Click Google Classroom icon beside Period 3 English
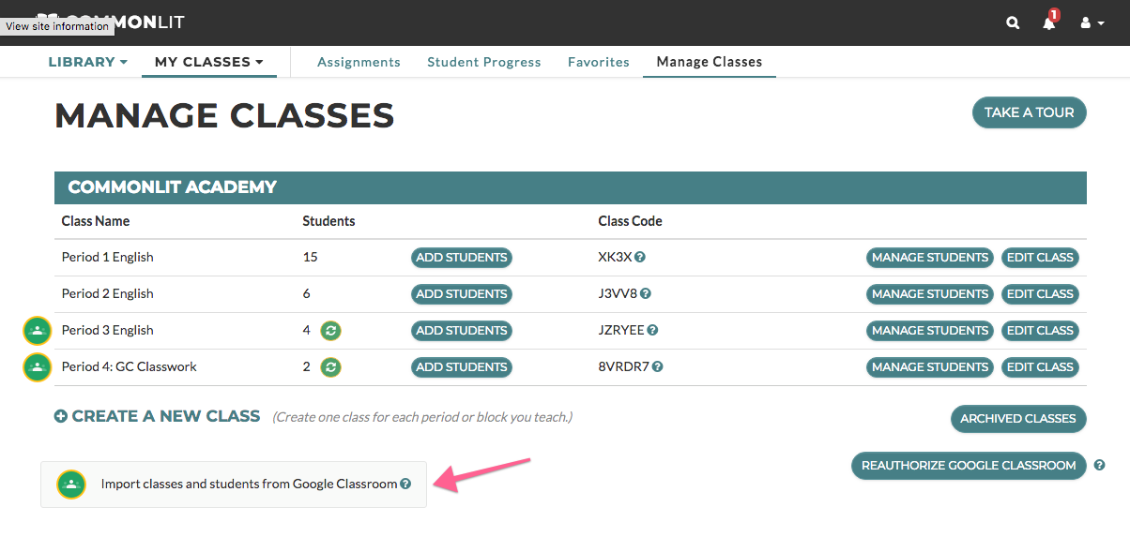Image resolution: width=1130 pixels, height=537 pixels. pos(37,331)
